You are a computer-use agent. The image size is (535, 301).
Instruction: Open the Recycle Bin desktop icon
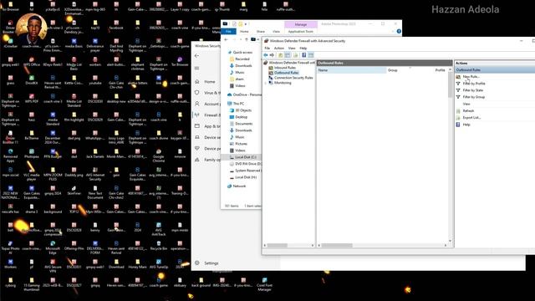coord(159,245)
